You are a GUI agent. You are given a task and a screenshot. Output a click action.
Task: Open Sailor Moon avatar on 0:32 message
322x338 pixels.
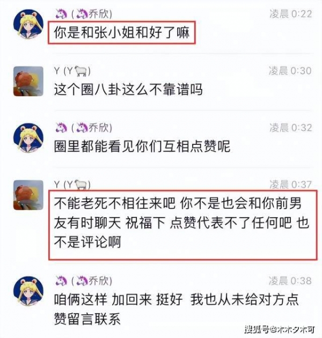[28, 138]
